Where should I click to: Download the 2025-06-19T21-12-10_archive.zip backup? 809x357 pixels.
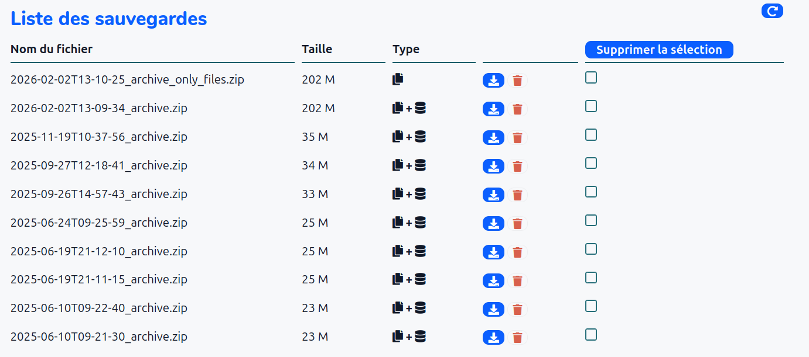click(x=493, y=252)
